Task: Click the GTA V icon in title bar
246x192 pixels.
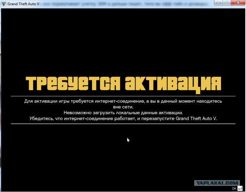Action: point(4,4)
